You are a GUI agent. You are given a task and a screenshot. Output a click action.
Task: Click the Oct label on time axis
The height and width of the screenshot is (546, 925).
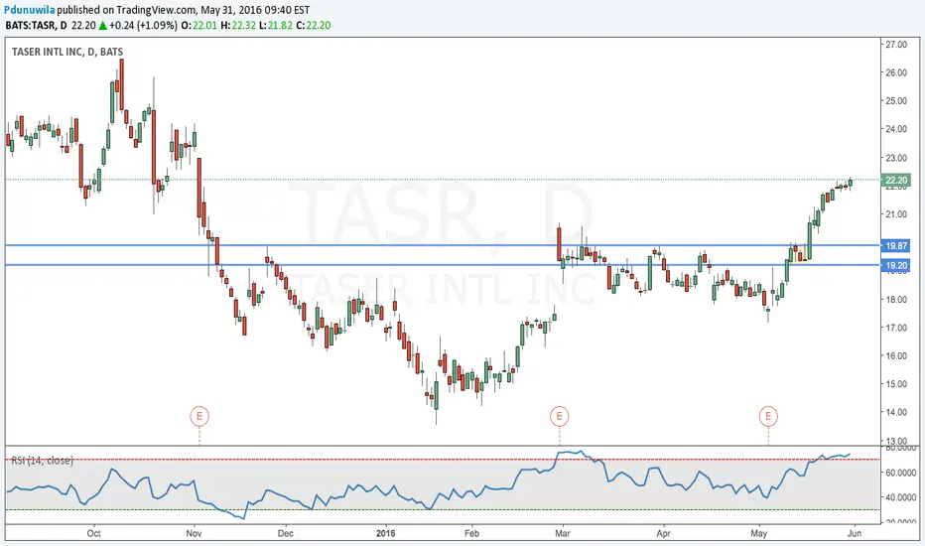pyautogui.click(x=94, y=534)
